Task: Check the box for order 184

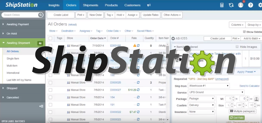Action: click(50, 97)
